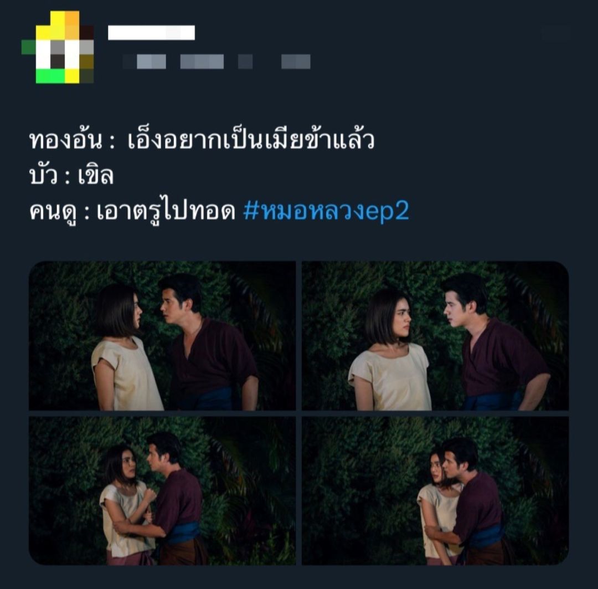Click the text คนดู : เอาตรูไปทอด
This screenshot has width=598, height=589.
click(x=132, y=212)
